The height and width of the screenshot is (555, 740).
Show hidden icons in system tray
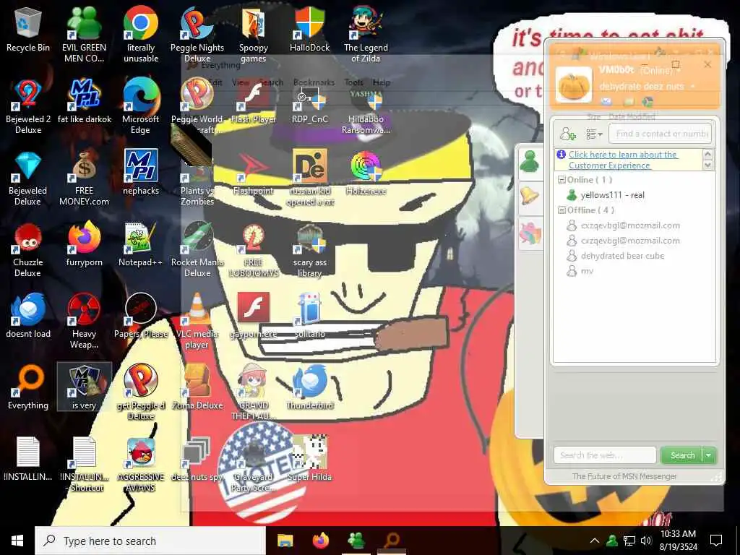(595, 541)
